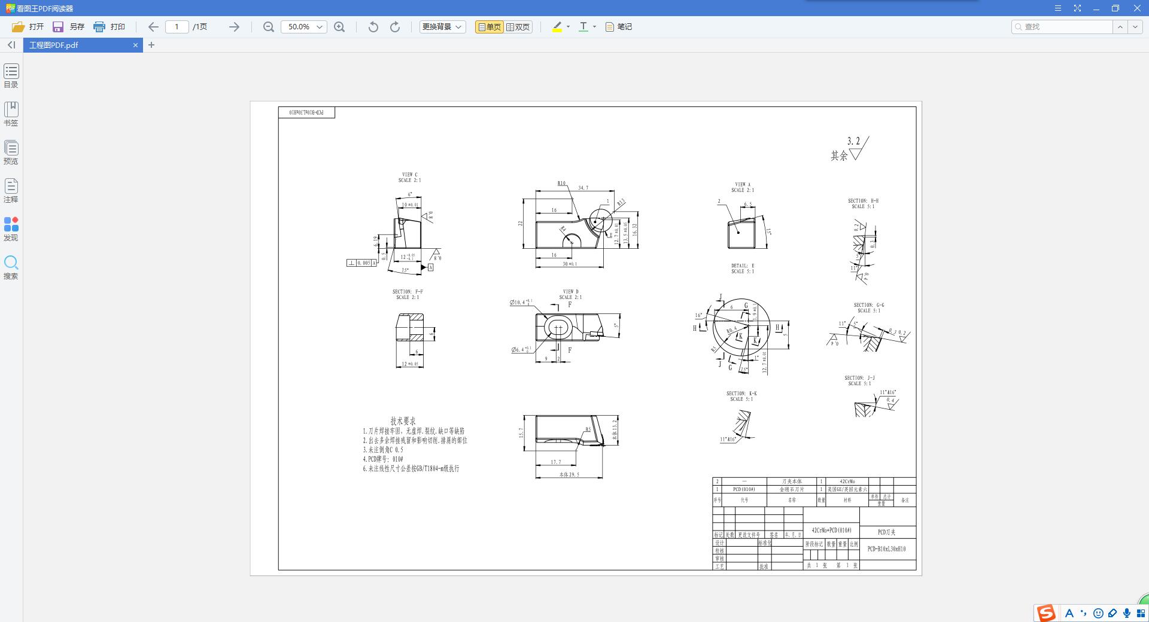Viewport: 1149px width, 622px height.
Task: Open Sogou emoji panel
Action: [x=1098, y=613]
